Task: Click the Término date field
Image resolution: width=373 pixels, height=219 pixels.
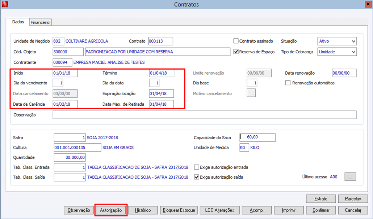Action: tap(162, 73)
